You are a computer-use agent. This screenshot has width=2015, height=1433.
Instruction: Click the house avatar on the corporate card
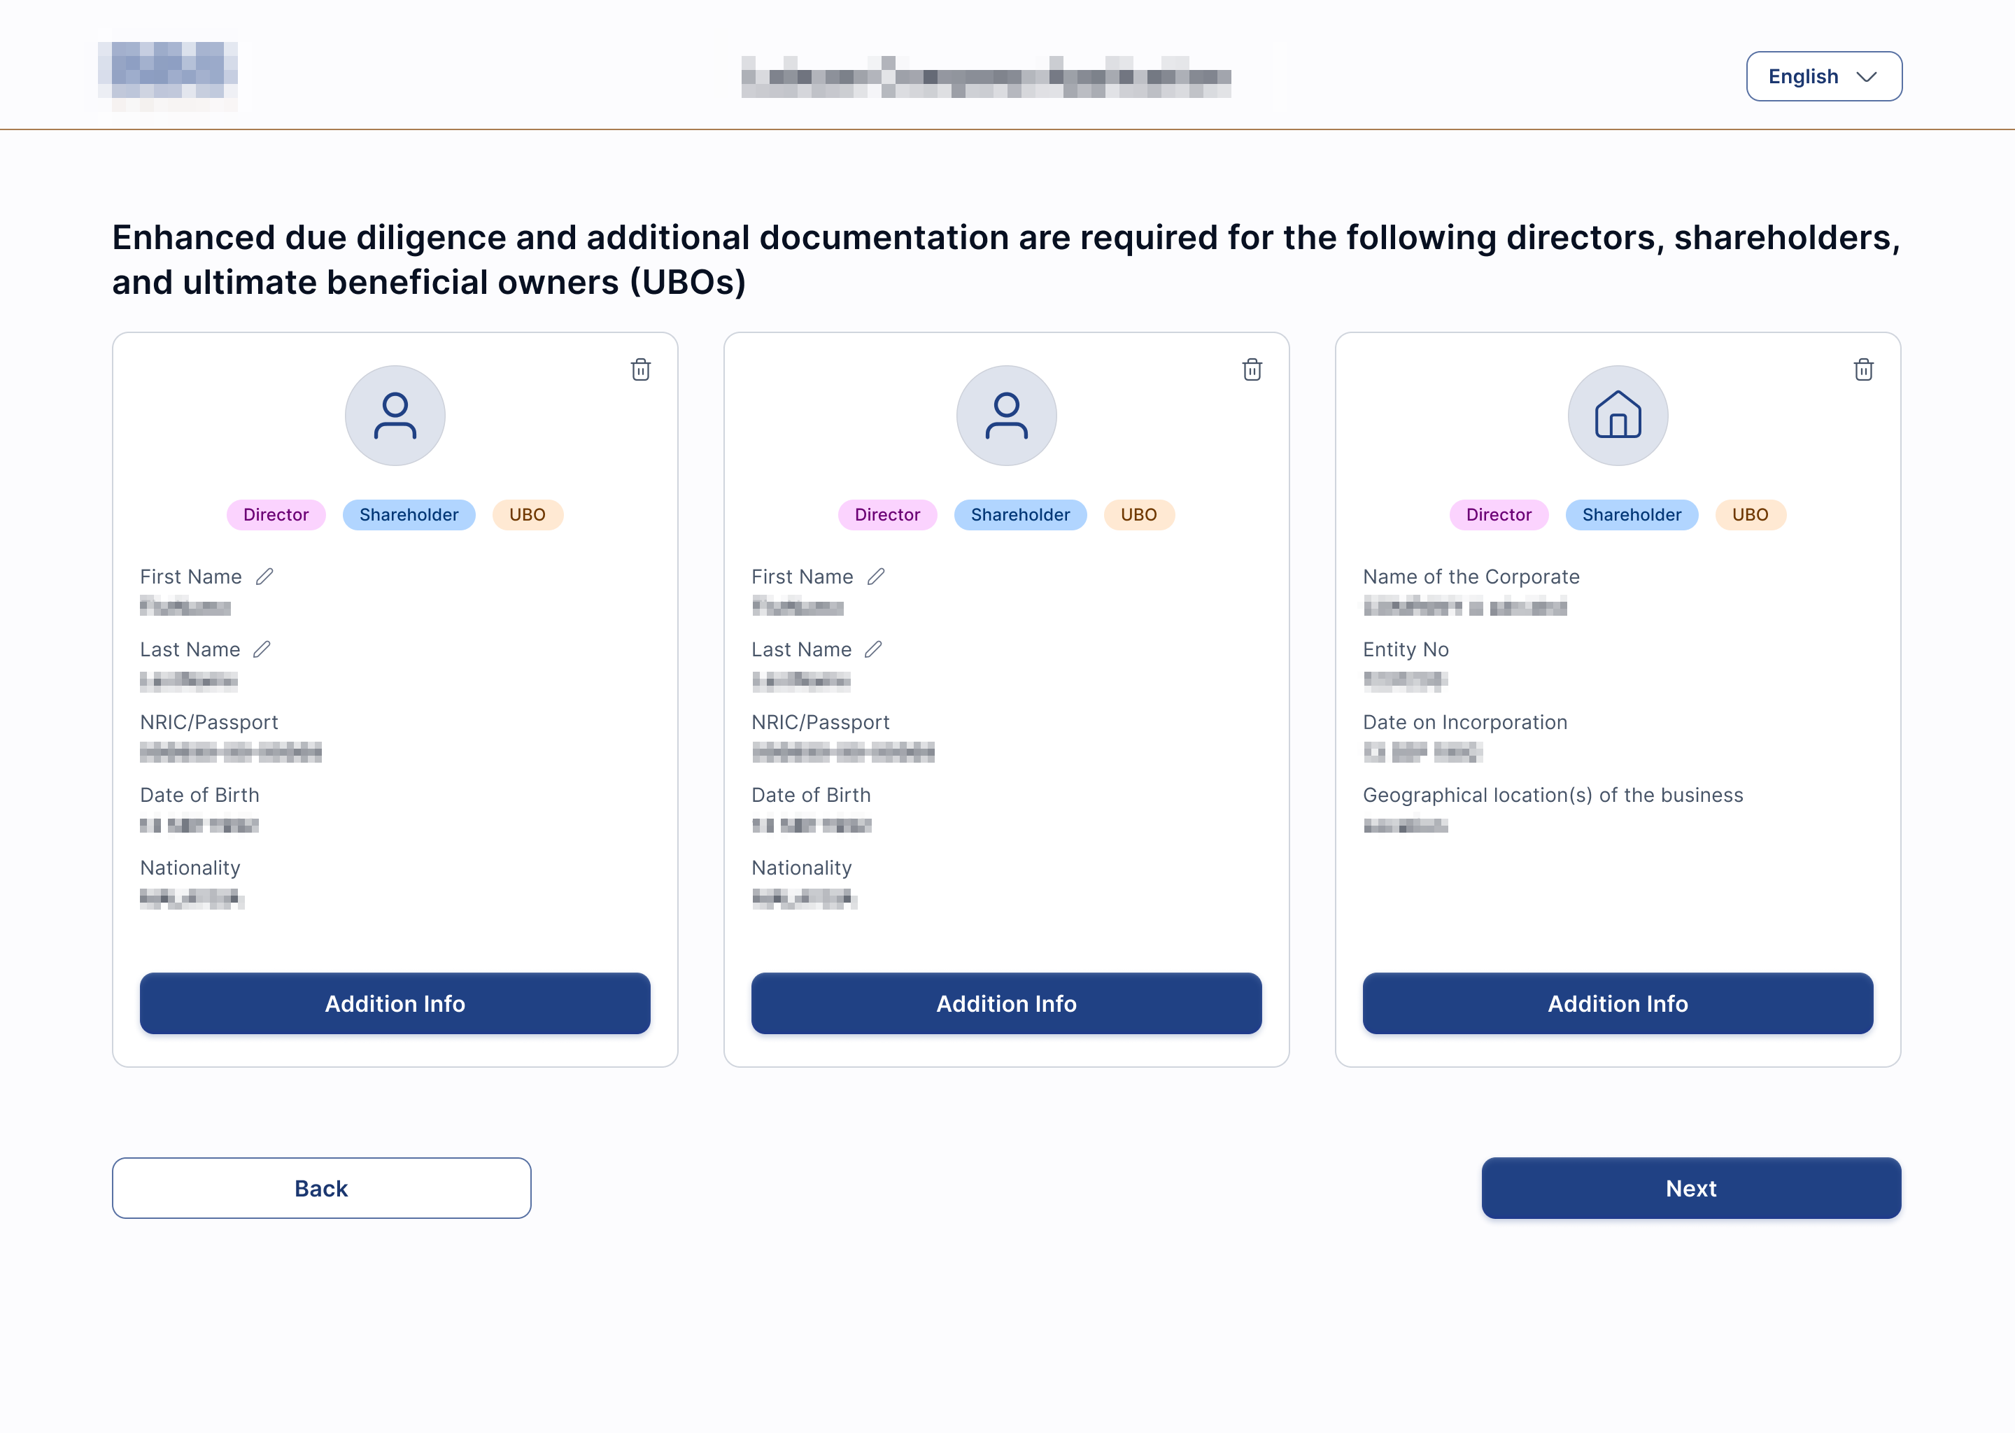pyautogui.click(x=1617, y=416)
